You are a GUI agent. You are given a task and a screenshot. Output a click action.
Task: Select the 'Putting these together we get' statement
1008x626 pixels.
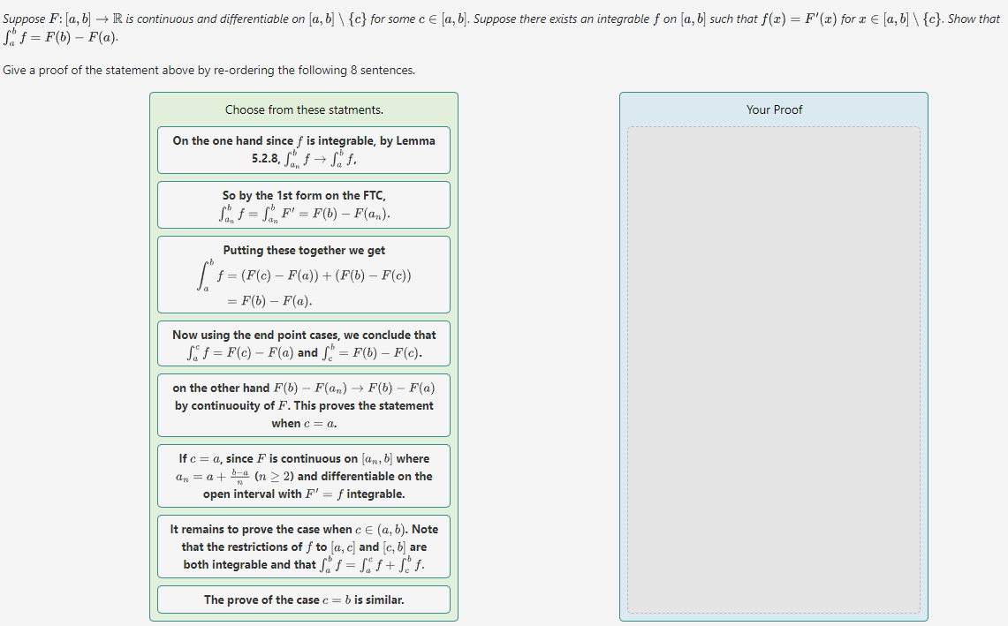point(304,274)
